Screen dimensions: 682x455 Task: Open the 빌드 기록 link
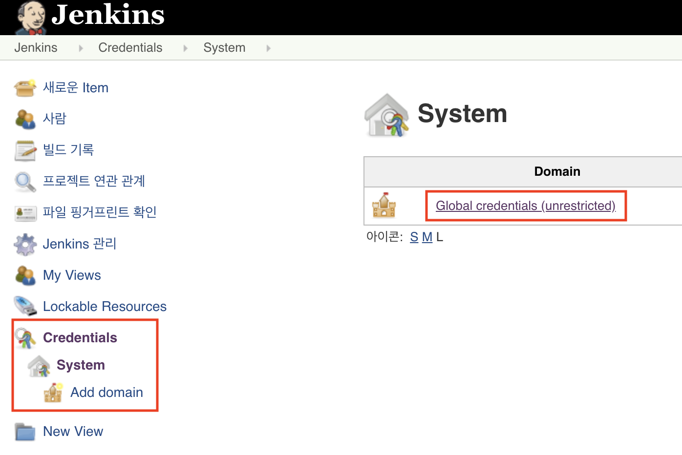click(68, 150)
